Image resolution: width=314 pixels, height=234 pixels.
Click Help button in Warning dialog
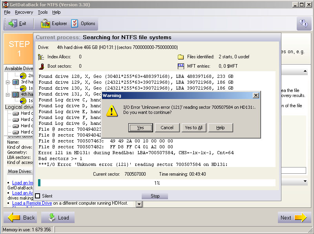(x=221, y=128)
